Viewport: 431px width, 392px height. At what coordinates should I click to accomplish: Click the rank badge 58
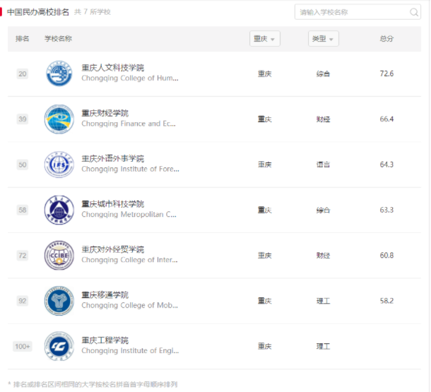click(x=23, y=210)
